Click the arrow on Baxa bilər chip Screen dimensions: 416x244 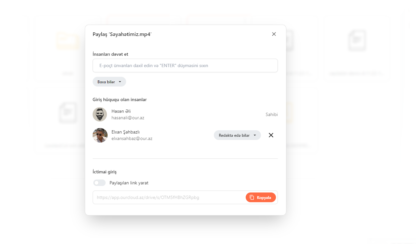click(120, 82)
